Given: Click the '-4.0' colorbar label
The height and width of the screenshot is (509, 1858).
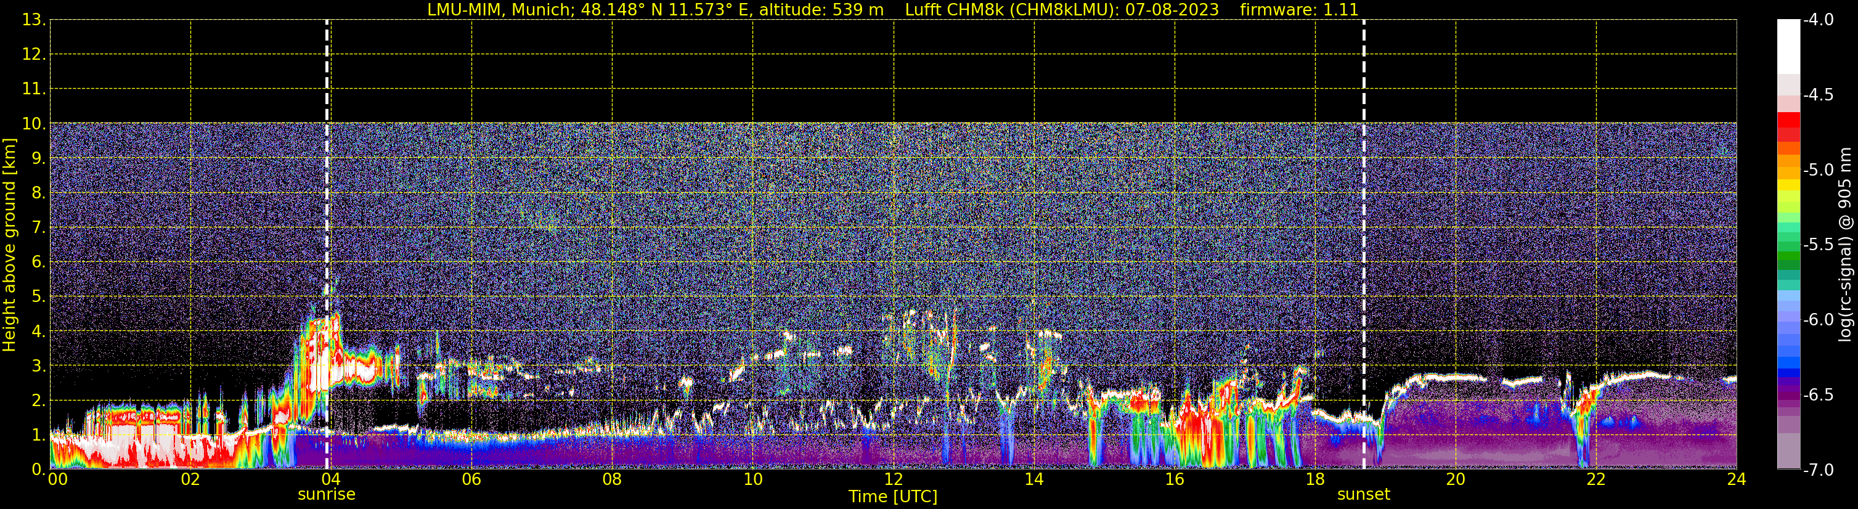Looking at the screenshot, I should coord(1819,20).
